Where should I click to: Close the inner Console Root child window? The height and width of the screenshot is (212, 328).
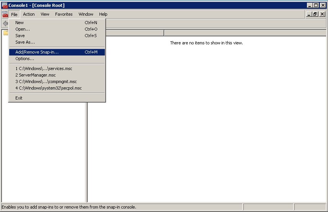[322, 14]
